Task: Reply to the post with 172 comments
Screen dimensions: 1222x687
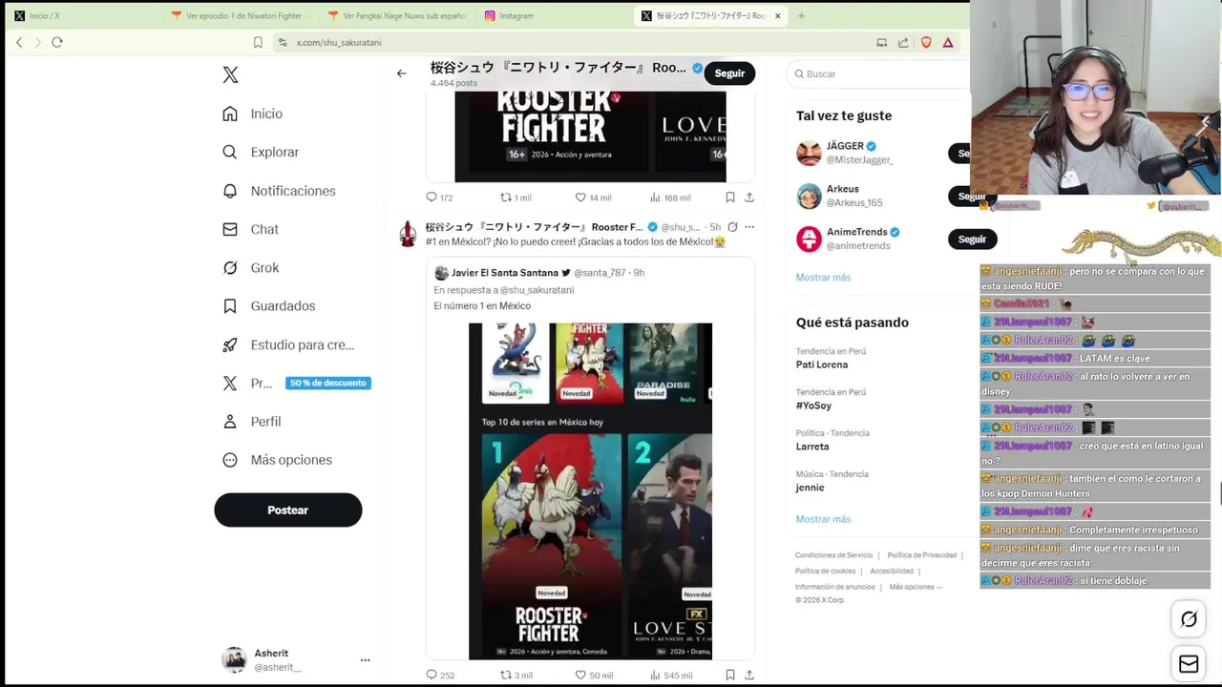Action: point(439,198)
